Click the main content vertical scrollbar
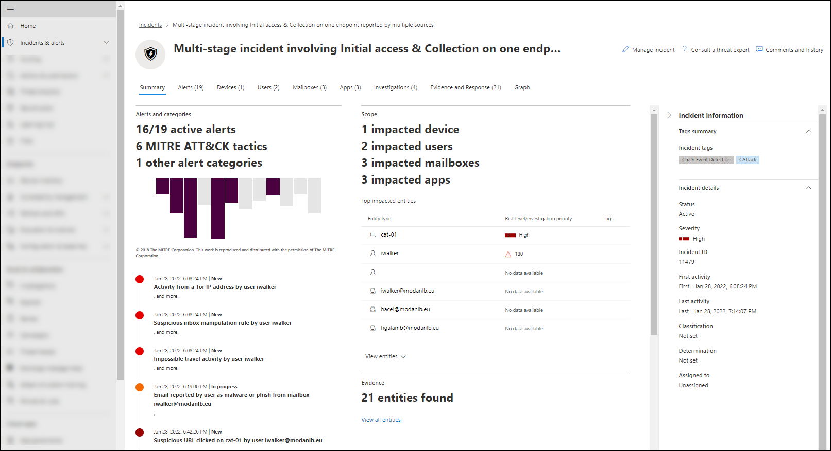 (x=654, y=225)
